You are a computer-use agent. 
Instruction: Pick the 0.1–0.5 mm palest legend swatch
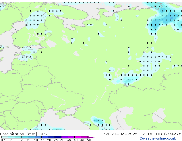[x=5, y=137]
